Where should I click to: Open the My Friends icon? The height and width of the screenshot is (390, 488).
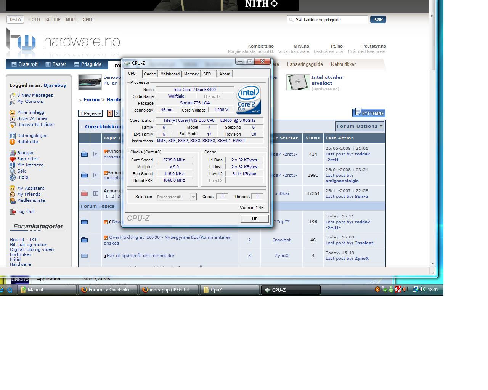[x=13, y=194]
